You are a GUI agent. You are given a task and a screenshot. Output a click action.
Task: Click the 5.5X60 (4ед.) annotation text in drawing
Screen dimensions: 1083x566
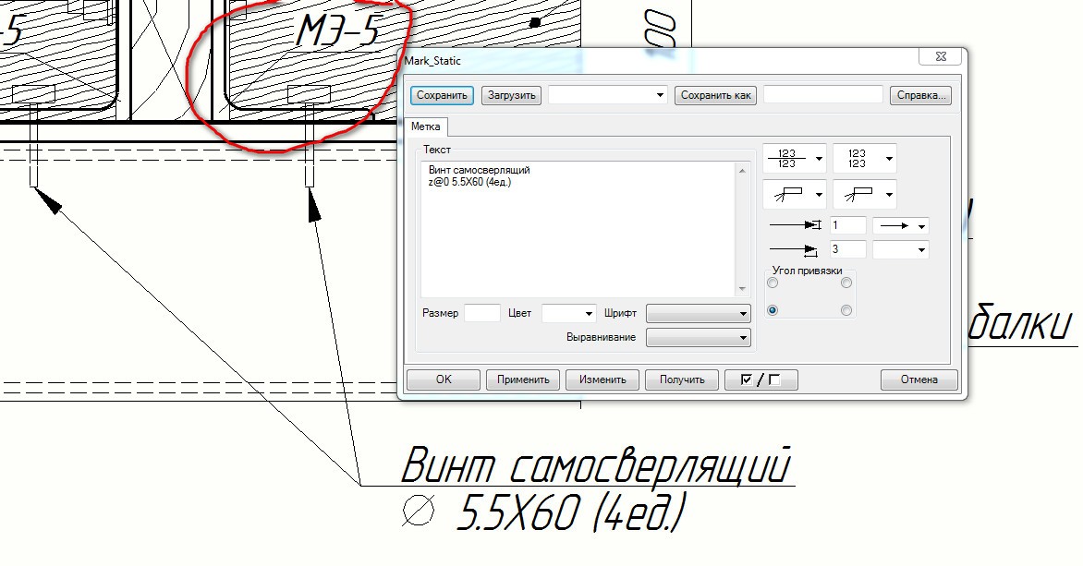[570, 512]
